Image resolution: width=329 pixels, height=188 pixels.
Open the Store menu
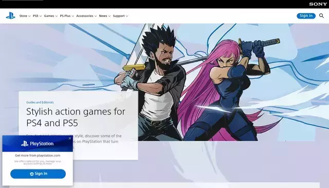pyautogui.click(x=25, y=16)
